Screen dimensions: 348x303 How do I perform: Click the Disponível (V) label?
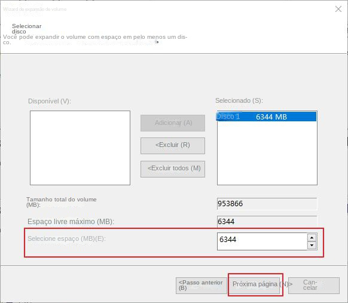click(x=50, y=101)
